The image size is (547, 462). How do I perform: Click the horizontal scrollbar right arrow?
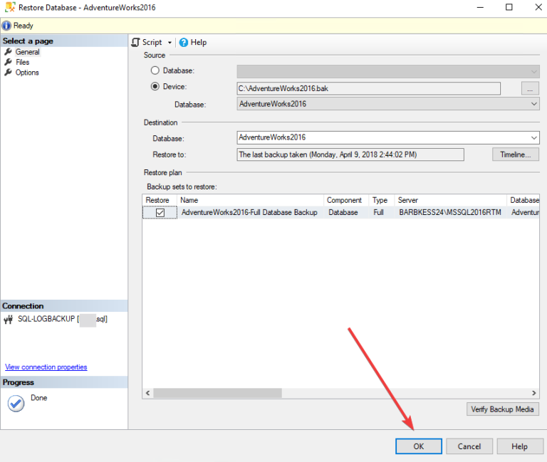coord(533,393)
